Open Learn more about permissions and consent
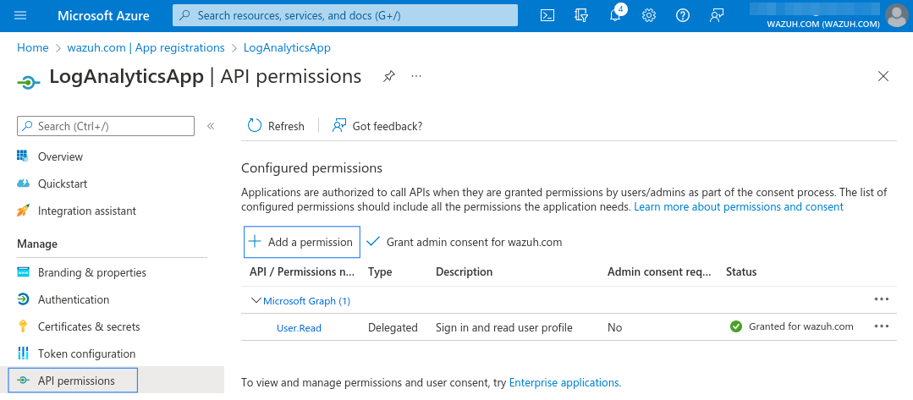Screen dimensions: 913x400 [x=739, y=206]
